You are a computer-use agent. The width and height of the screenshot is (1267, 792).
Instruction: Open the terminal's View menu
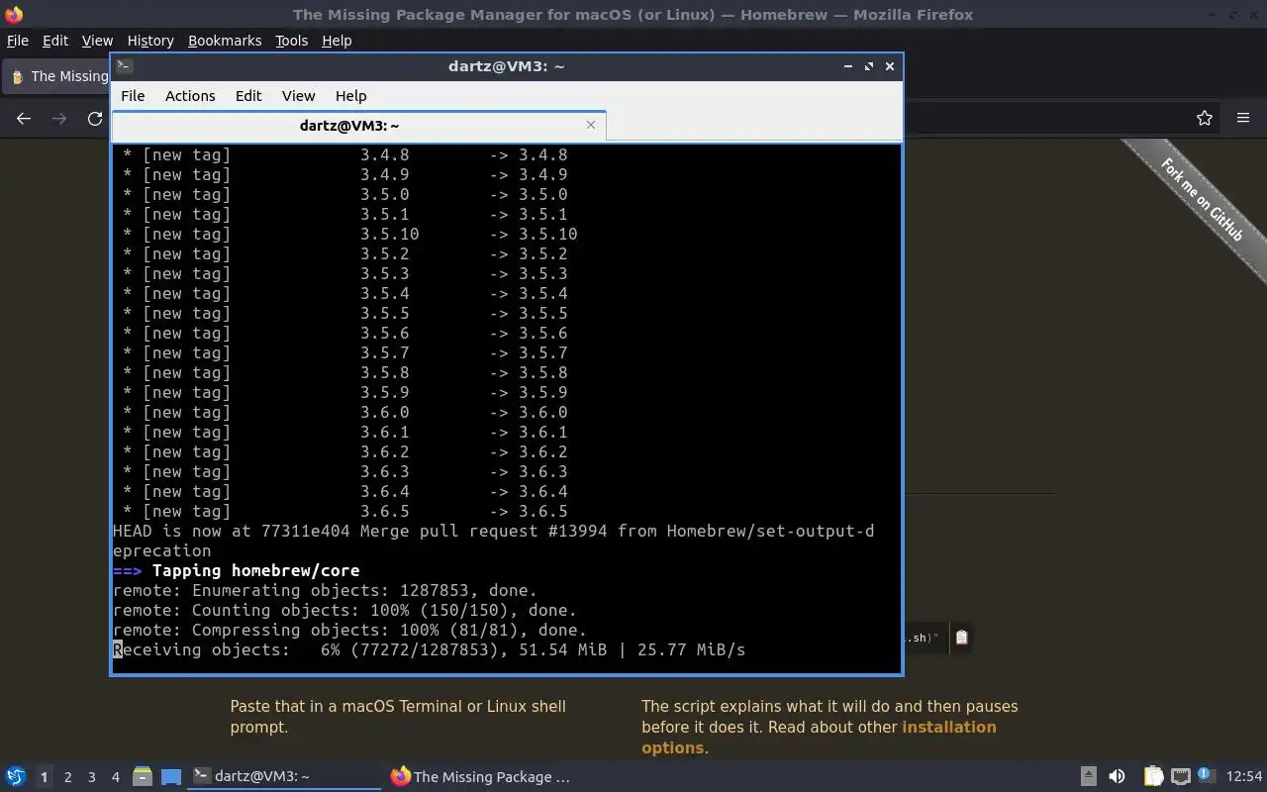click(x=298, y=96)
